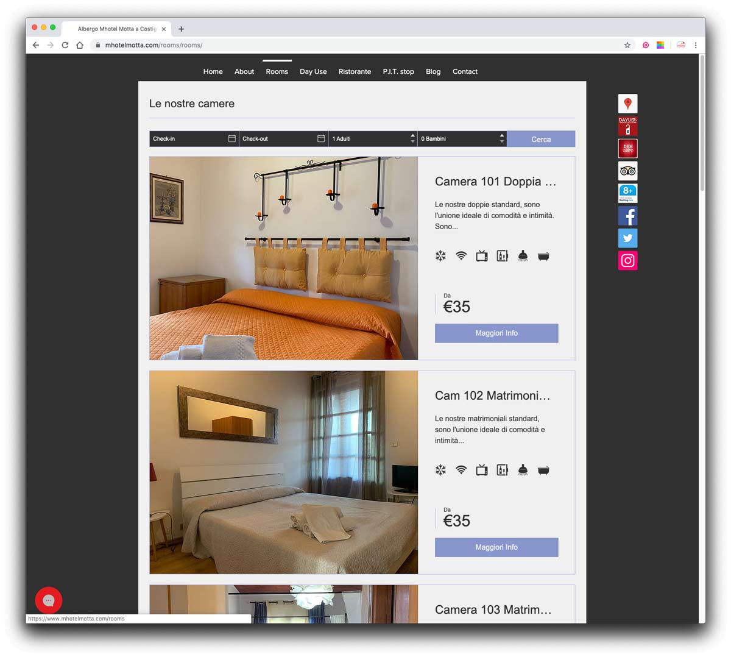
Task: Click the page vertical scrollbar
Action: (702, 122)
